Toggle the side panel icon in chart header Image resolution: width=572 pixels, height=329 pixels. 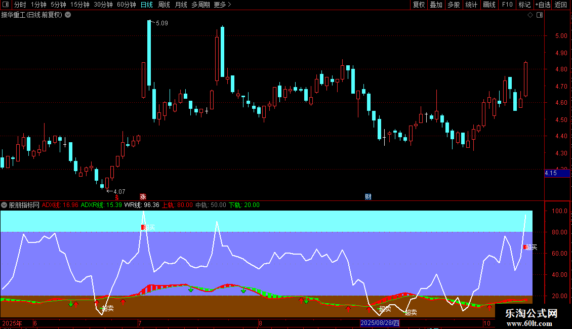[x=540, y=15]
